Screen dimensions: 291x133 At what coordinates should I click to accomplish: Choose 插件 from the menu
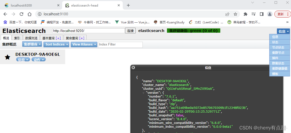point(279,58)
